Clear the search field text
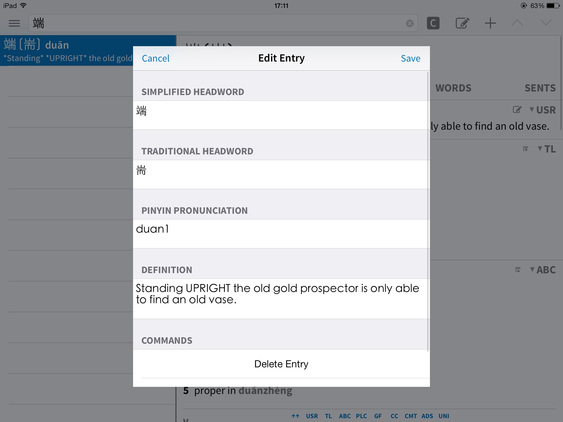This screenshot has height=422, width=563. click(x=410, y=23)
